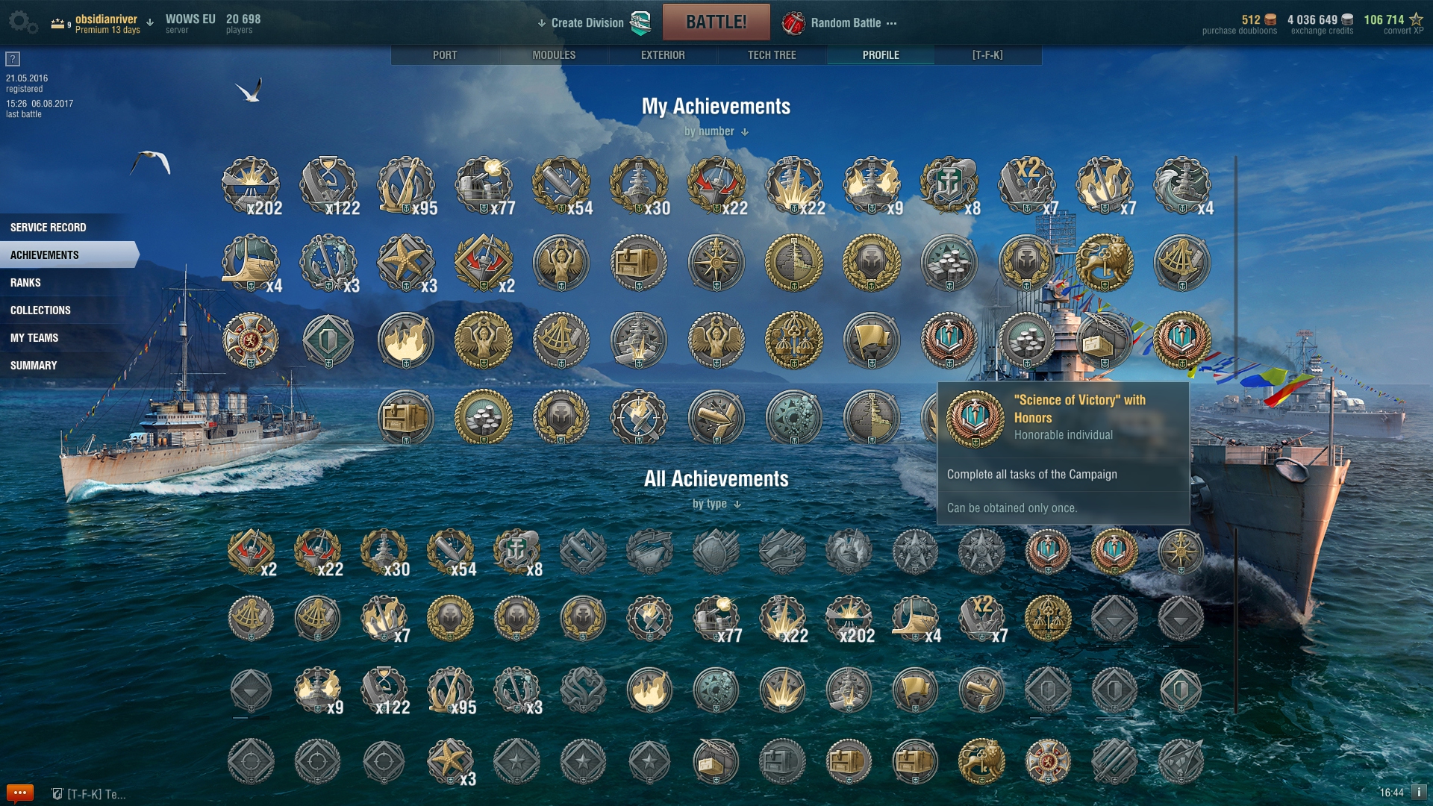
Task: Open the settings gear menu
Action: (x=22, y=22)
